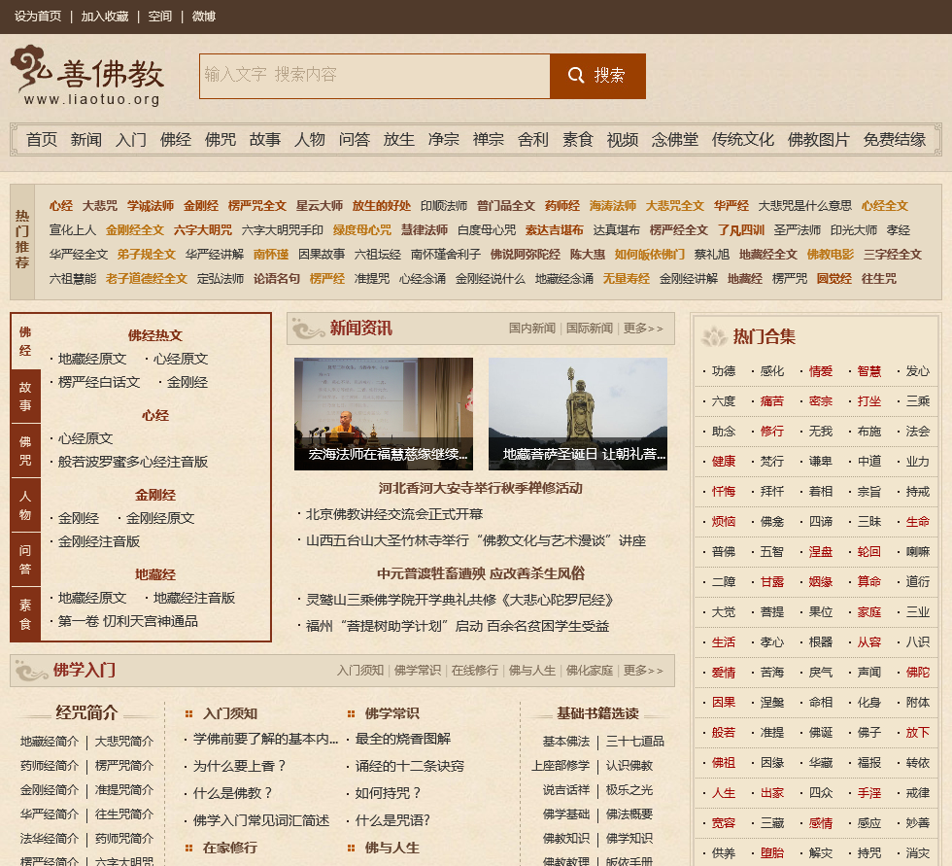Switch to 素食 sidebar tab
The height and width of the screenshot is (866, 952).
25,614
